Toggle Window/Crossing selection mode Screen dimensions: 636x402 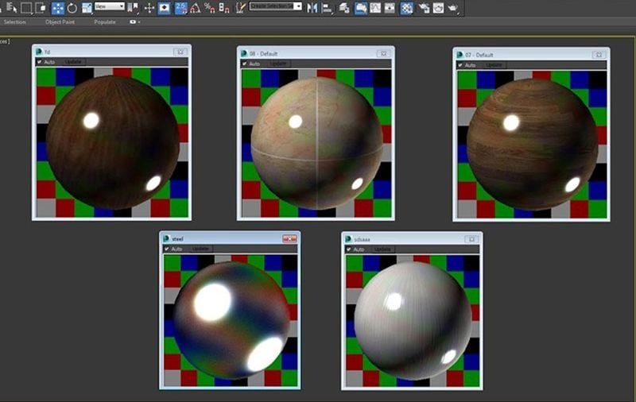point(41,8)
